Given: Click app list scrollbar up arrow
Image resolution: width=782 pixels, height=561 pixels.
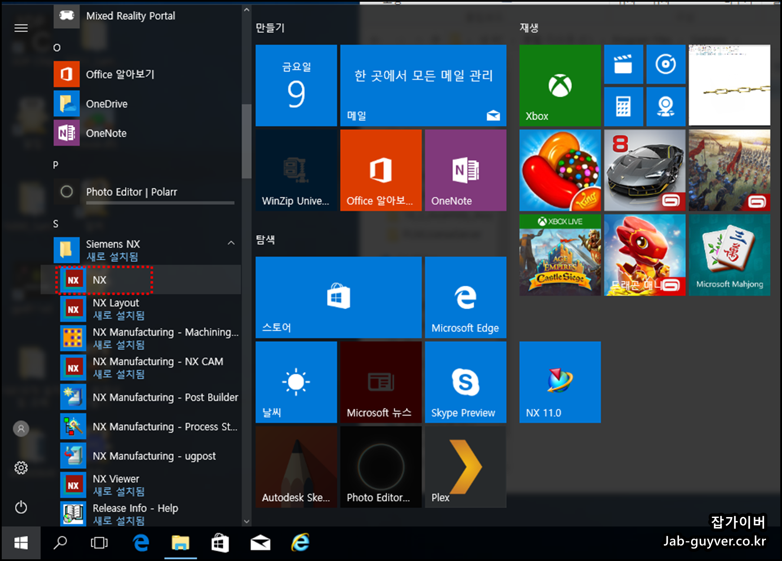Looking at the screenshot, I should point(247,10).
